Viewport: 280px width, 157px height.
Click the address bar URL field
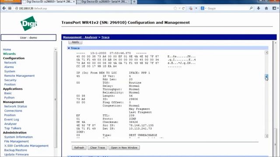pyautogui.click(x=94, y=8)
